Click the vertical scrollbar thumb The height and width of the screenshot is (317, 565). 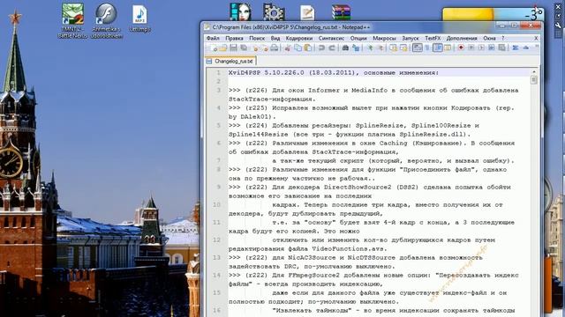[534, 80]
